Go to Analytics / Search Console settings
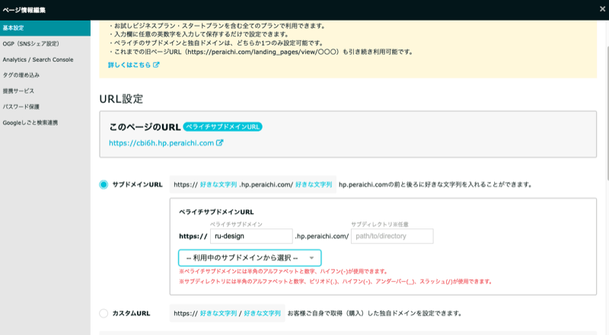Screen dimensions: 609x335 point(38,59)
